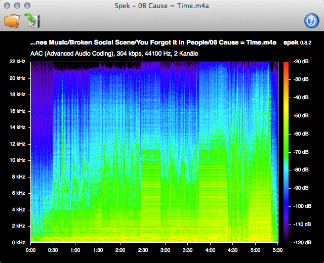
Task: Open the Help about dialog
Action: pos(312,21)
